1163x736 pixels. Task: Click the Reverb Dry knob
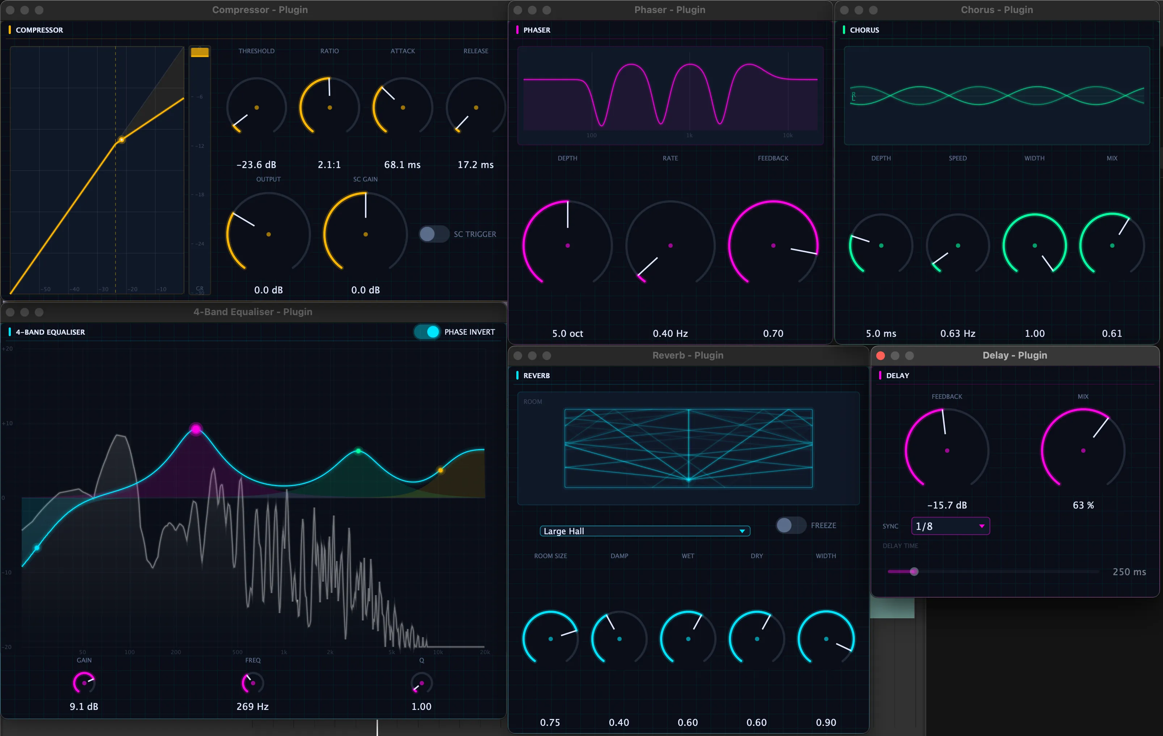[x=757, y=639]
